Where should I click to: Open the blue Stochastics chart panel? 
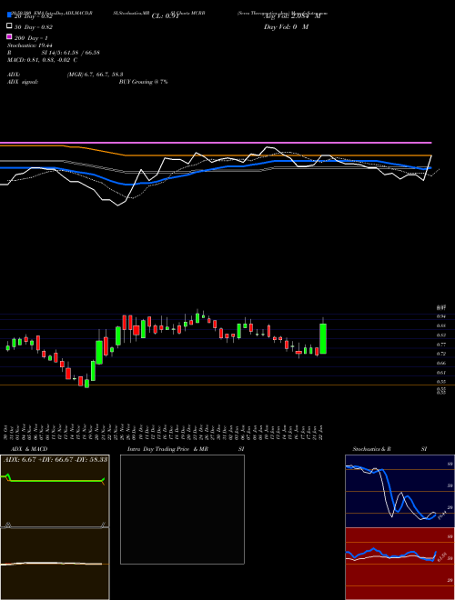click(x=399, y=491)
